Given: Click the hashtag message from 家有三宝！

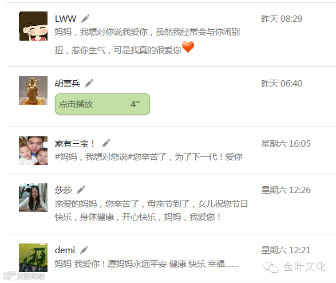Looking at the screenshot, I should (x=149, y=157).
